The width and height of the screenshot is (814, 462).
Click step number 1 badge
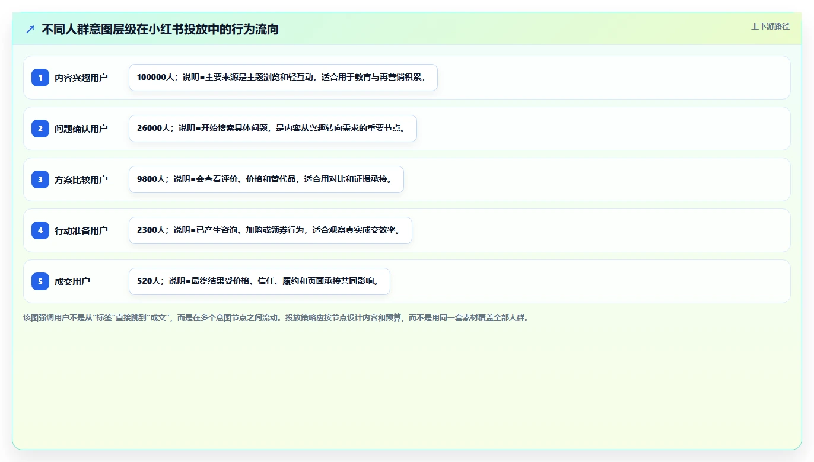pyautogui.click(x=40, y=78)
